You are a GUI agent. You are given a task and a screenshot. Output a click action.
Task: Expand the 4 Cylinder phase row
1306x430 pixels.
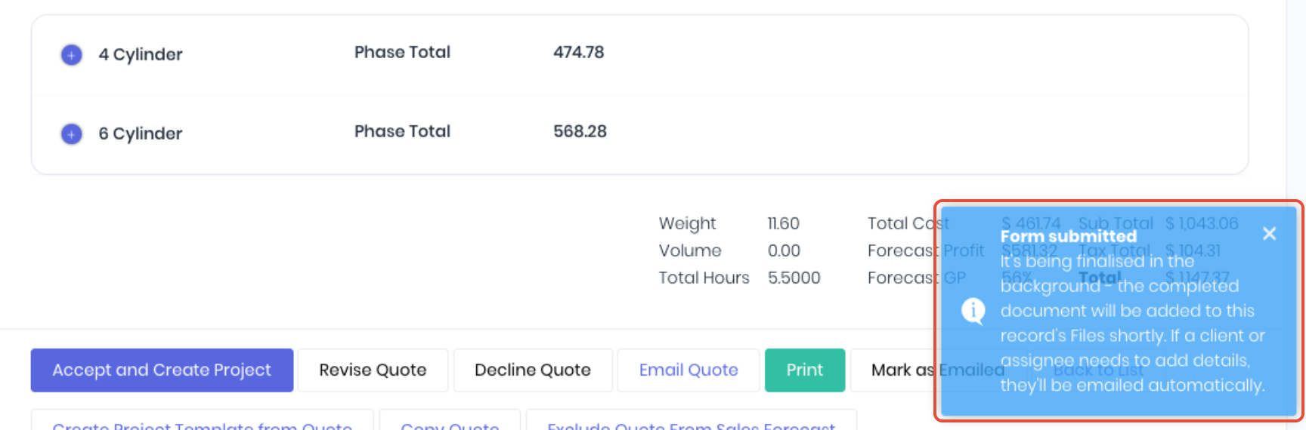click(71, 55)
